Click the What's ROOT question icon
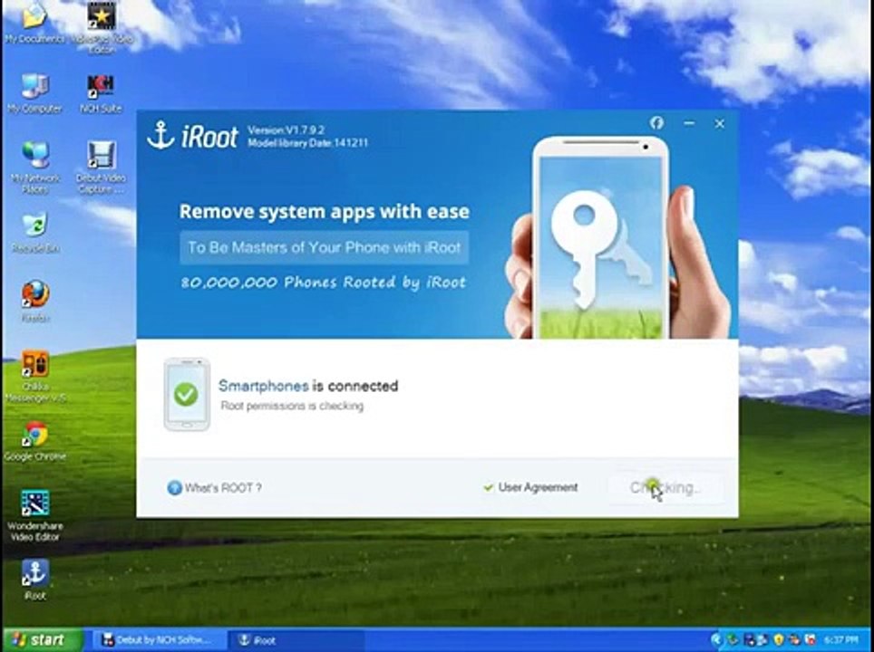This screenshot has width=874, height=652. pos(174,488)
